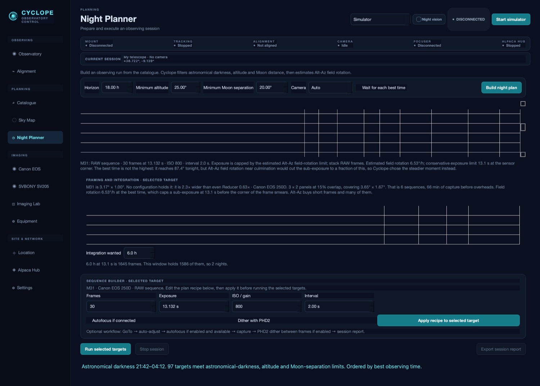The image size is (540, 386).
Task: Open the Catalogue page
Action: click(x=35, y=103)
